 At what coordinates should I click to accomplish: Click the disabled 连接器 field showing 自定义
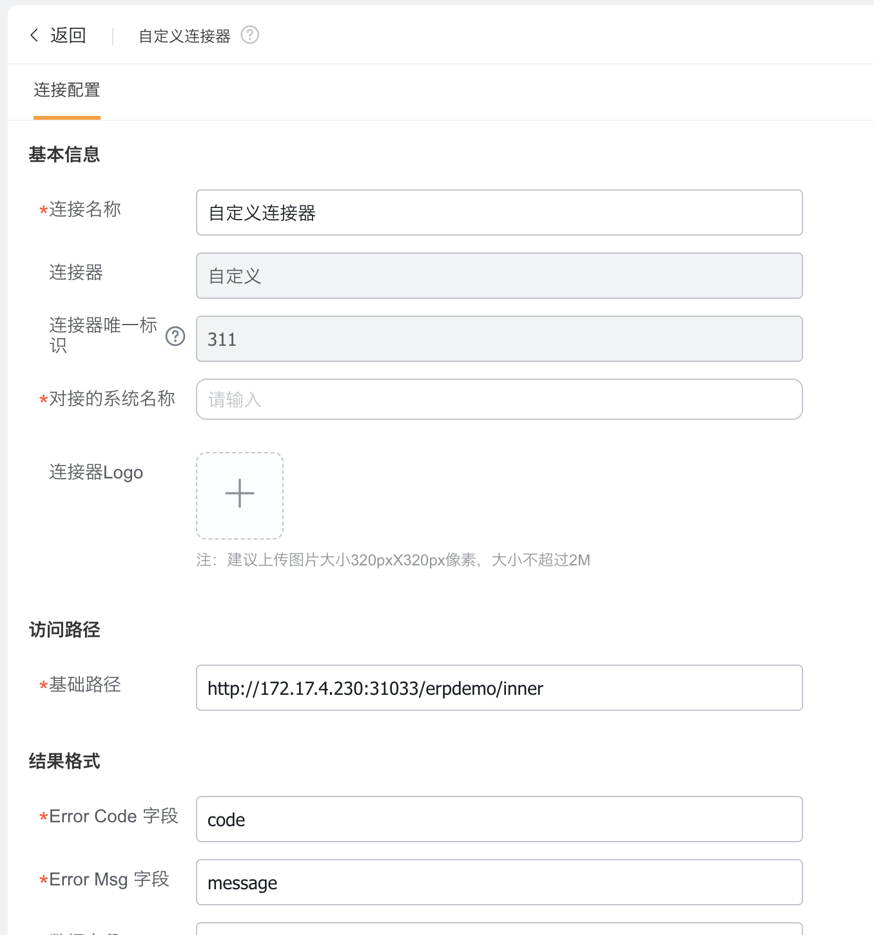(499, 276)
